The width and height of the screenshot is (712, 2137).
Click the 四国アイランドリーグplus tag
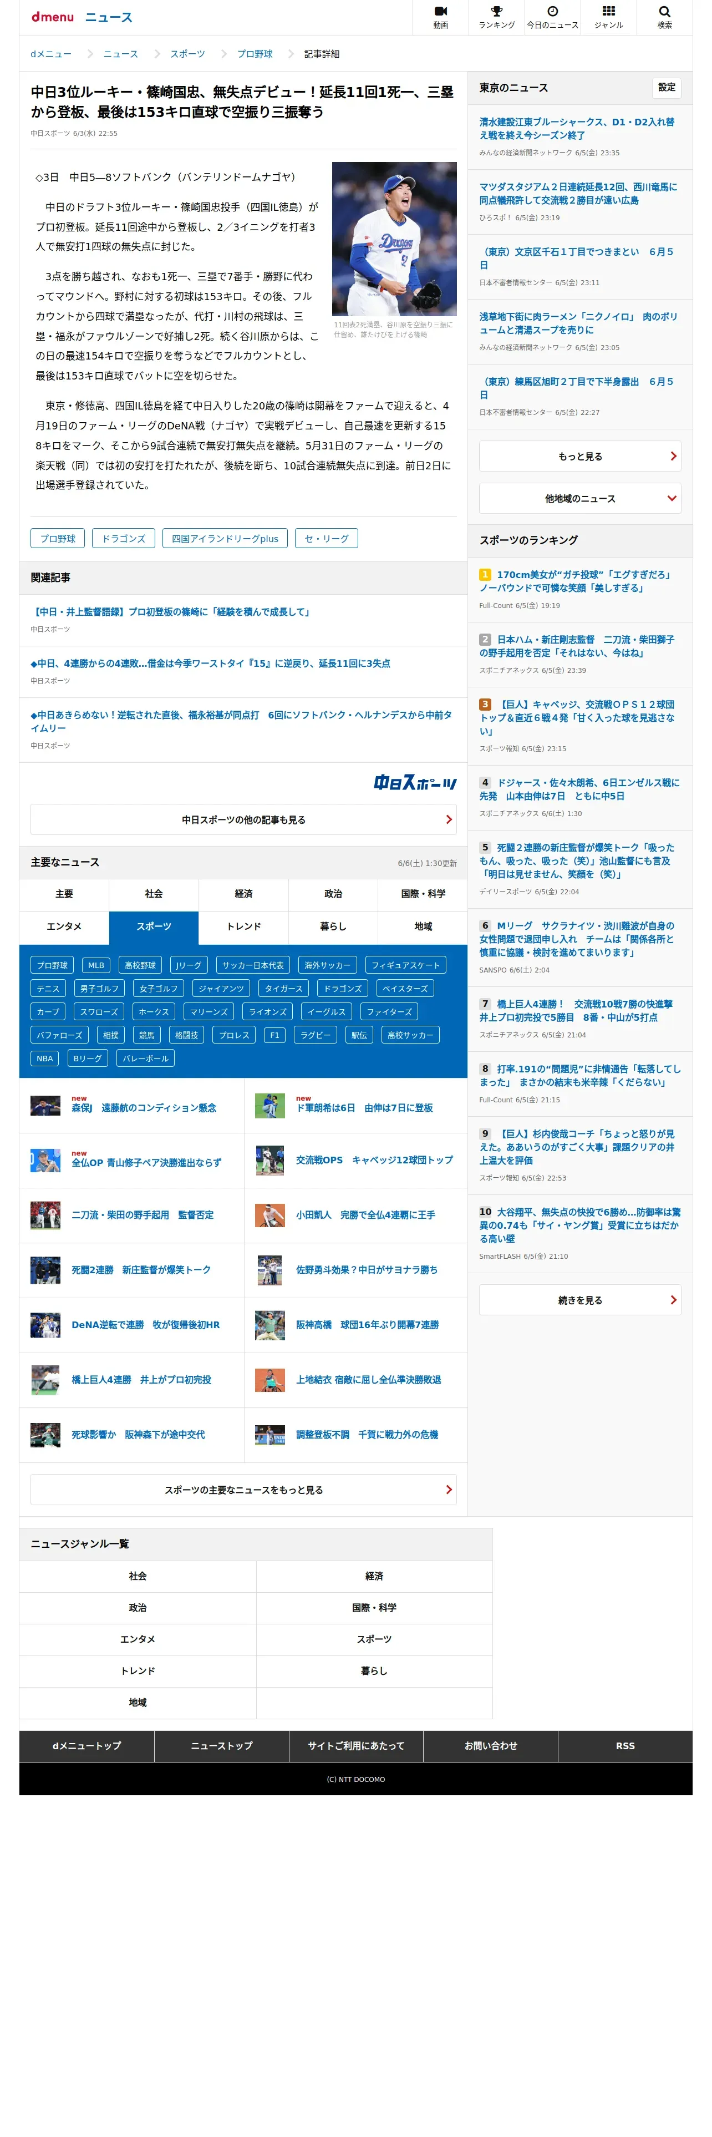(x=226, y=538)
